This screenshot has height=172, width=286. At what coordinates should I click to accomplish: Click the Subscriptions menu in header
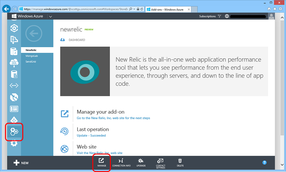point(207,16)
